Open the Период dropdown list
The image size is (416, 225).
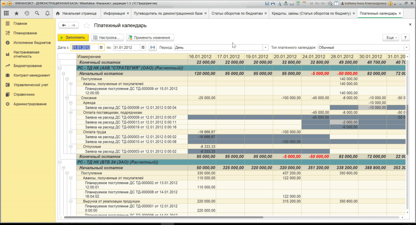pyautogui.click(x=265, y=47)
